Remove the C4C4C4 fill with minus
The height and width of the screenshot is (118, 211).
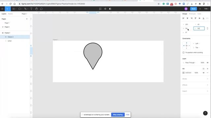point(207,73)
